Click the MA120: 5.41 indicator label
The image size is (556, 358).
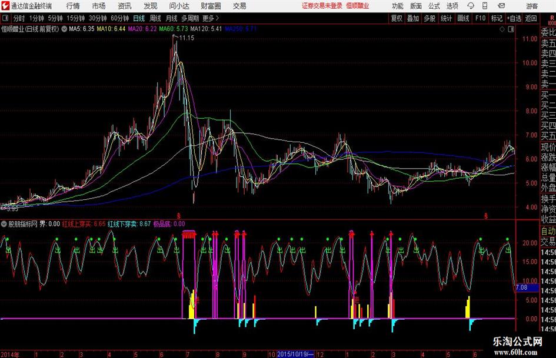tap(206, 29)
